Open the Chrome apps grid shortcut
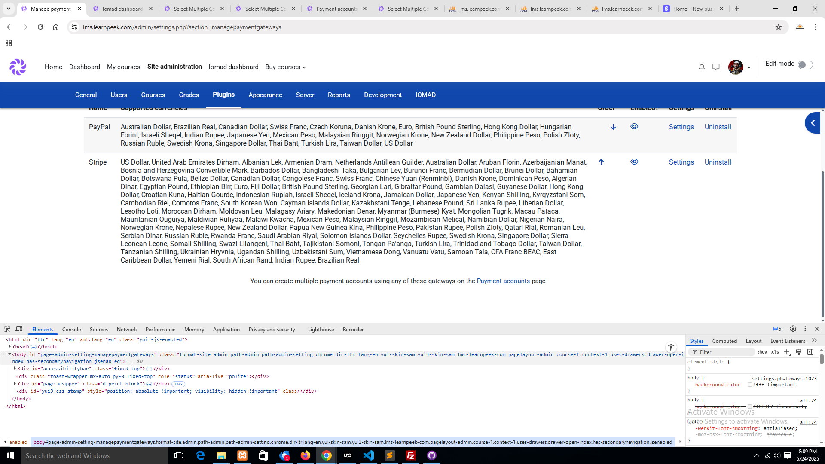Image resolution: width=825 pixels, height=464 pixels. [x=9, y=43]
